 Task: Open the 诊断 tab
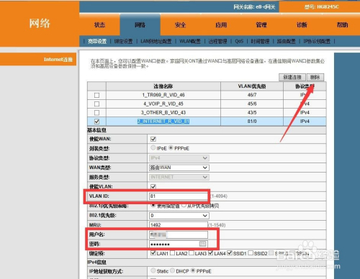(x=302, y=25)
